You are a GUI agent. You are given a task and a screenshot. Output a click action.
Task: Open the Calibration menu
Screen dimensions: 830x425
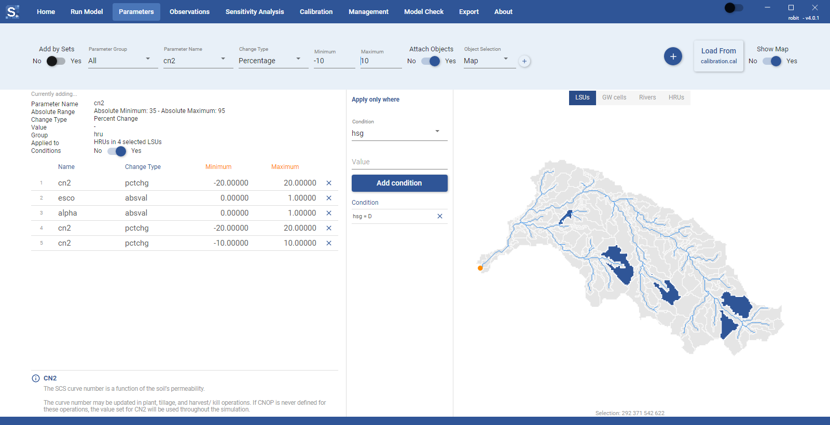(316, 11)
